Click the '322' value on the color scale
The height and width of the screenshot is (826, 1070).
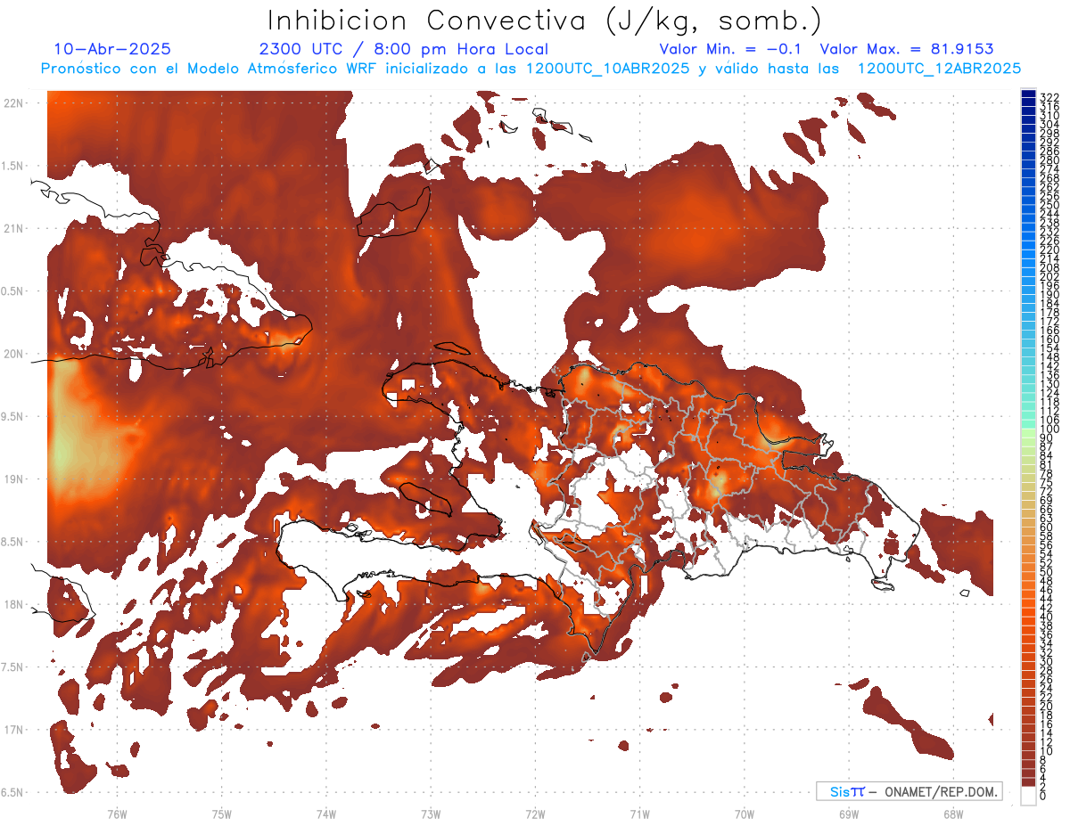point(1049,96)
